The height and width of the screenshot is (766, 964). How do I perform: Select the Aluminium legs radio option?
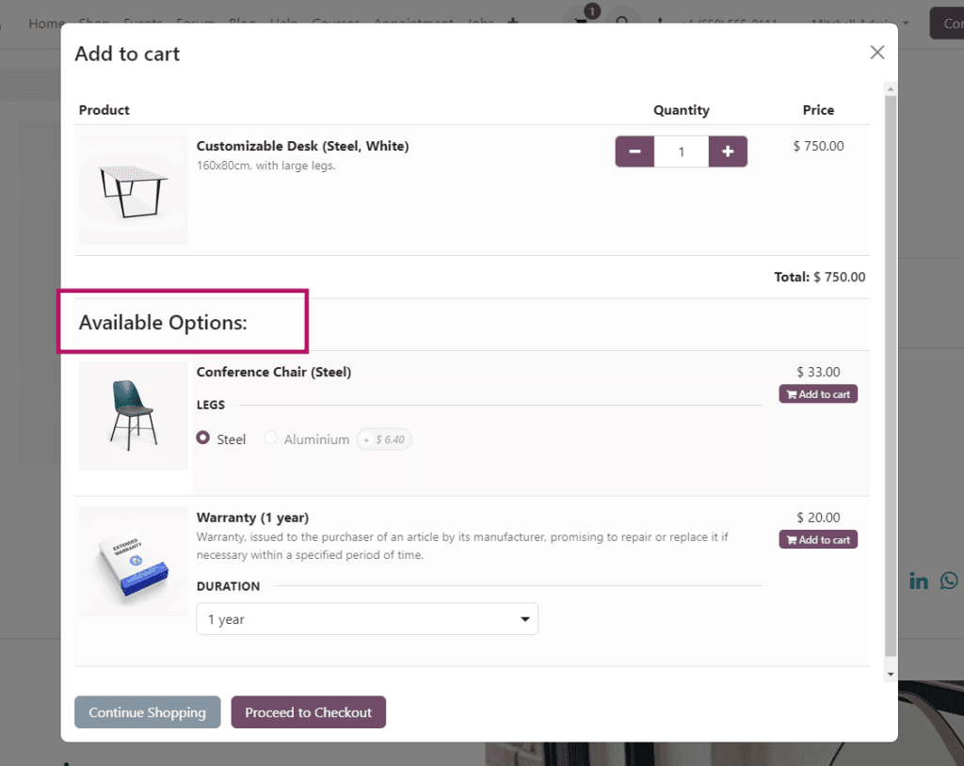click(271, 439)
